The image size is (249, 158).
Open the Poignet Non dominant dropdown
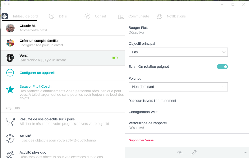[178, 87]
